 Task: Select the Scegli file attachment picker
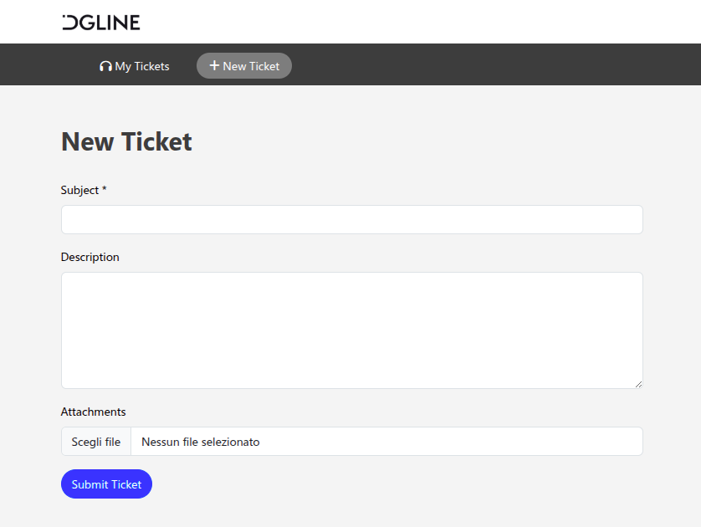point(95,441)
